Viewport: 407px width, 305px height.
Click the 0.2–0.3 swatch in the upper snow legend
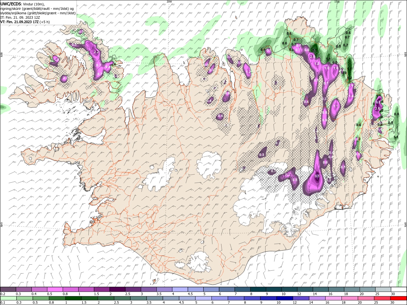pos(8,289)
